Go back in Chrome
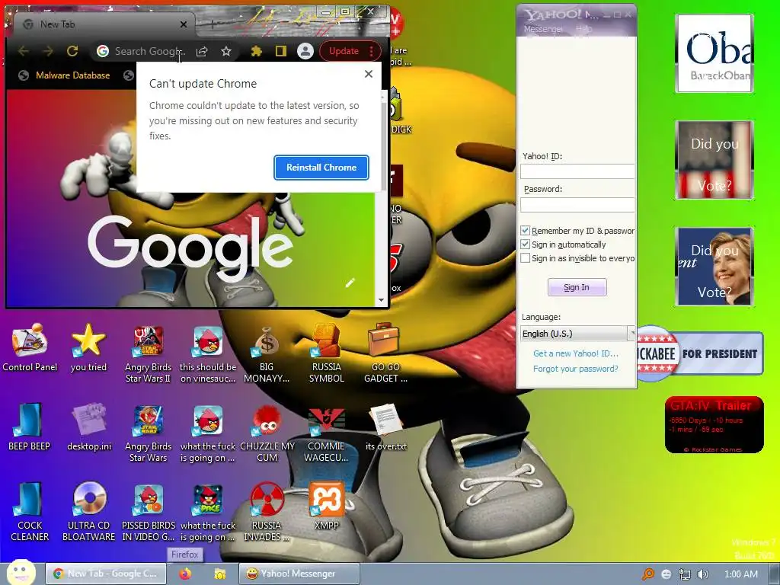This screenshot has width=780, height=585. coord(24,51)
